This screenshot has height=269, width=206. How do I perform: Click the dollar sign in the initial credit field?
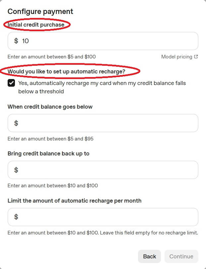coord(16,41)
